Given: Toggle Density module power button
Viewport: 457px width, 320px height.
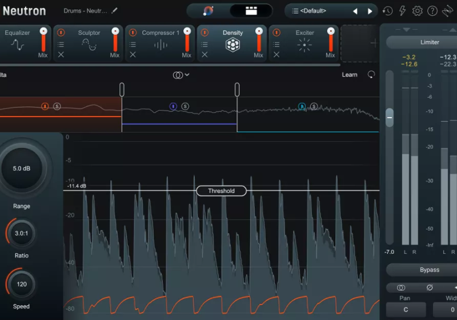Looking at the screenshot, I should [x=205, y=33].
